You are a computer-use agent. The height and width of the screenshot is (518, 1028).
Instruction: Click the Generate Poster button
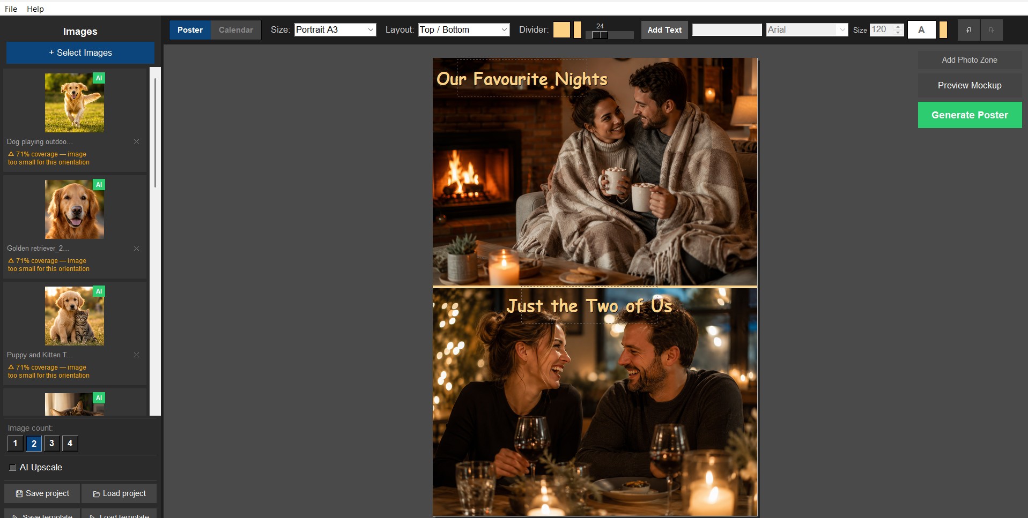[x=970, y=115]
